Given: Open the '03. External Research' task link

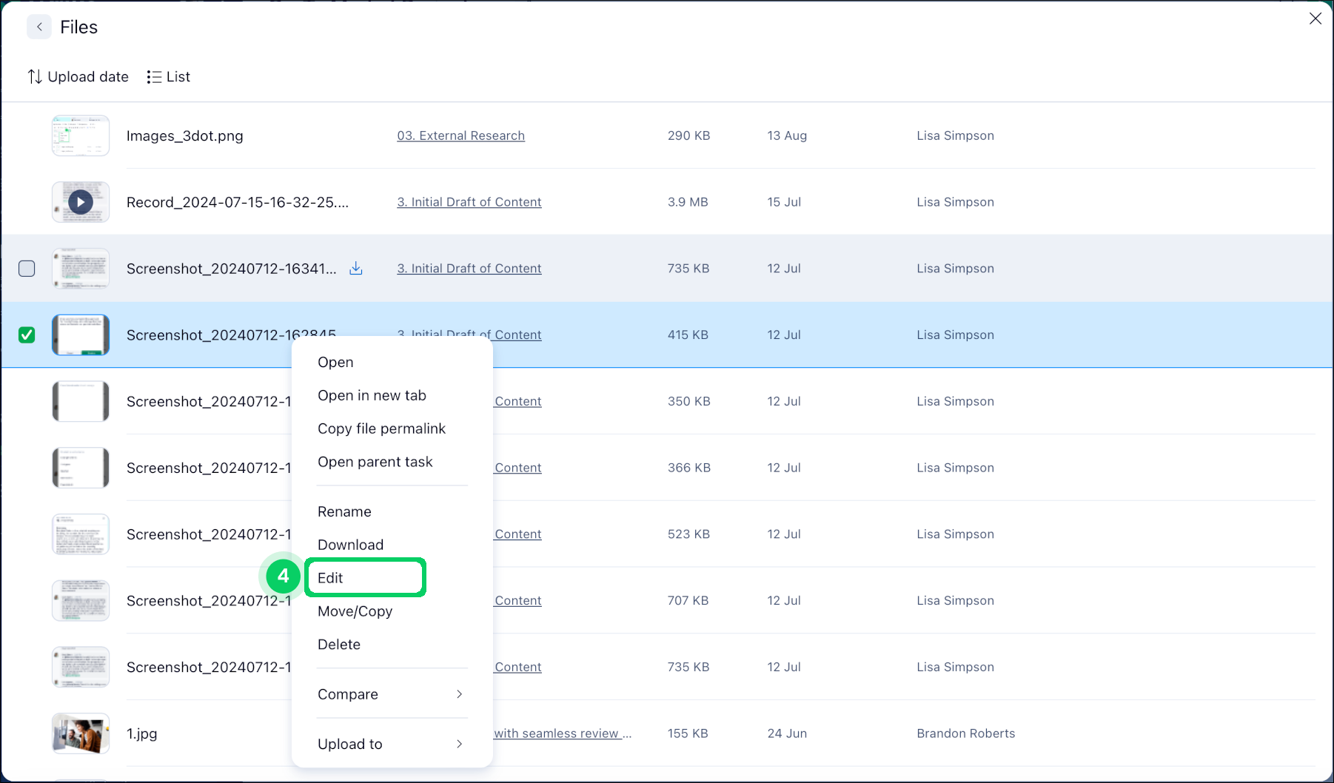Looking at the screenshot, I should click(x=460, y=135).
